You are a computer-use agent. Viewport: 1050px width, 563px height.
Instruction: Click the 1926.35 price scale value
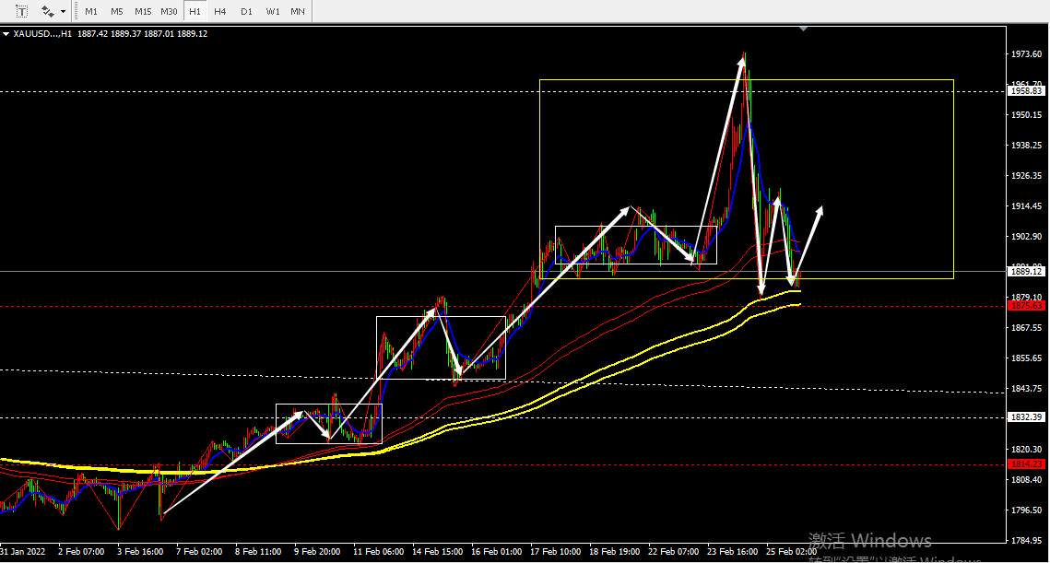tap(1026, 176)
